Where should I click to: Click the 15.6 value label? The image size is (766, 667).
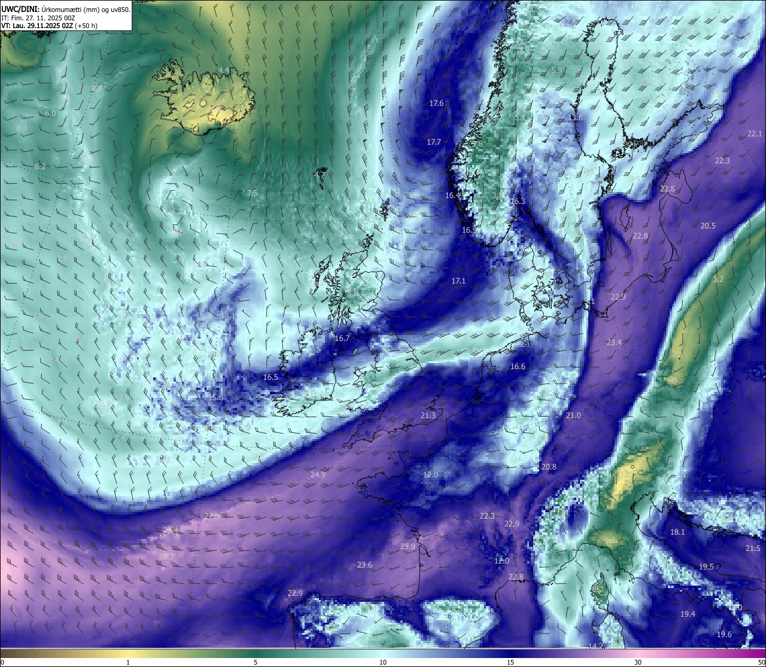click(215, 397)
